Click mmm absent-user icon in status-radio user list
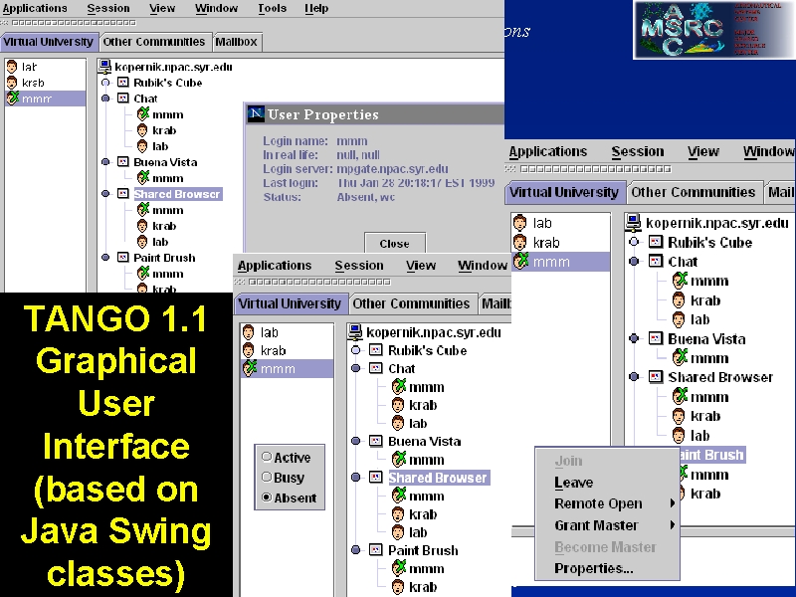796x597 pixels. 250,368
